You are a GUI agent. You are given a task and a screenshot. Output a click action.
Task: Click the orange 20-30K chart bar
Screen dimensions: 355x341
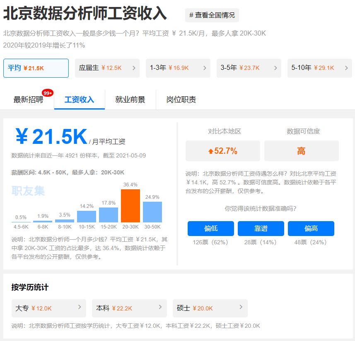[130, 206]
